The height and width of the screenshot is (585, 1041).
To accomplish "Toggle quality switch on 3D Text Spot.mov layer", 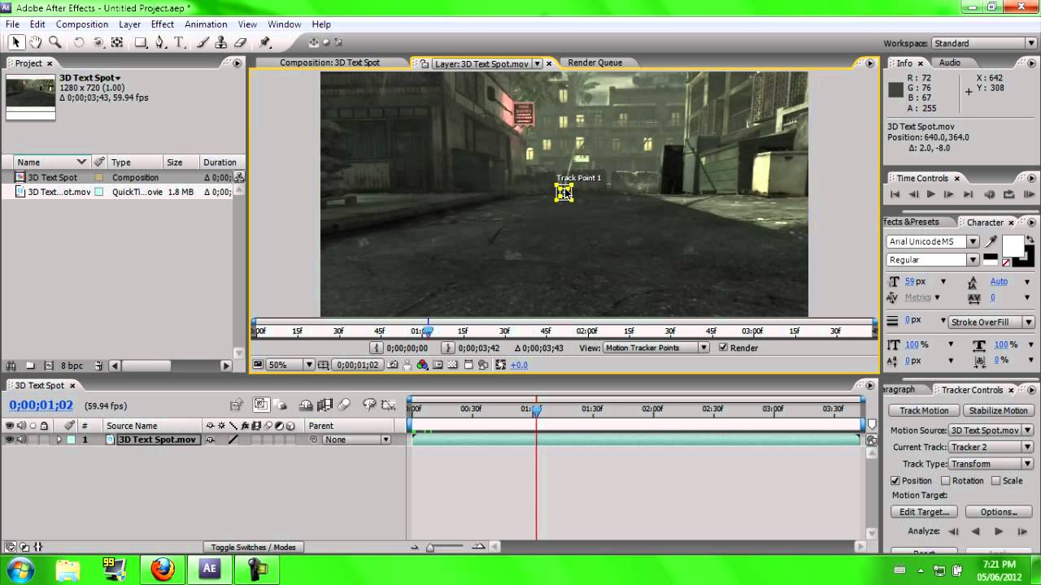I will (233, 440).
